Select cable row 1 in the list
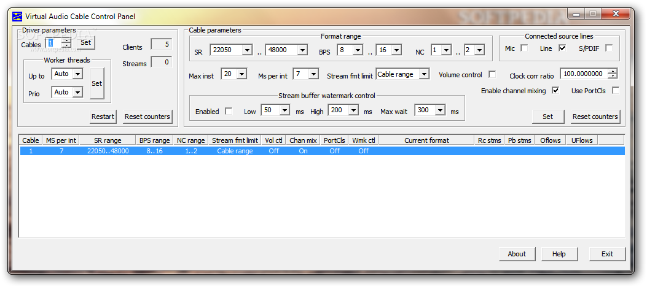Image resolution: width=647 pixels, height=287 pixels. click(322, 151)
